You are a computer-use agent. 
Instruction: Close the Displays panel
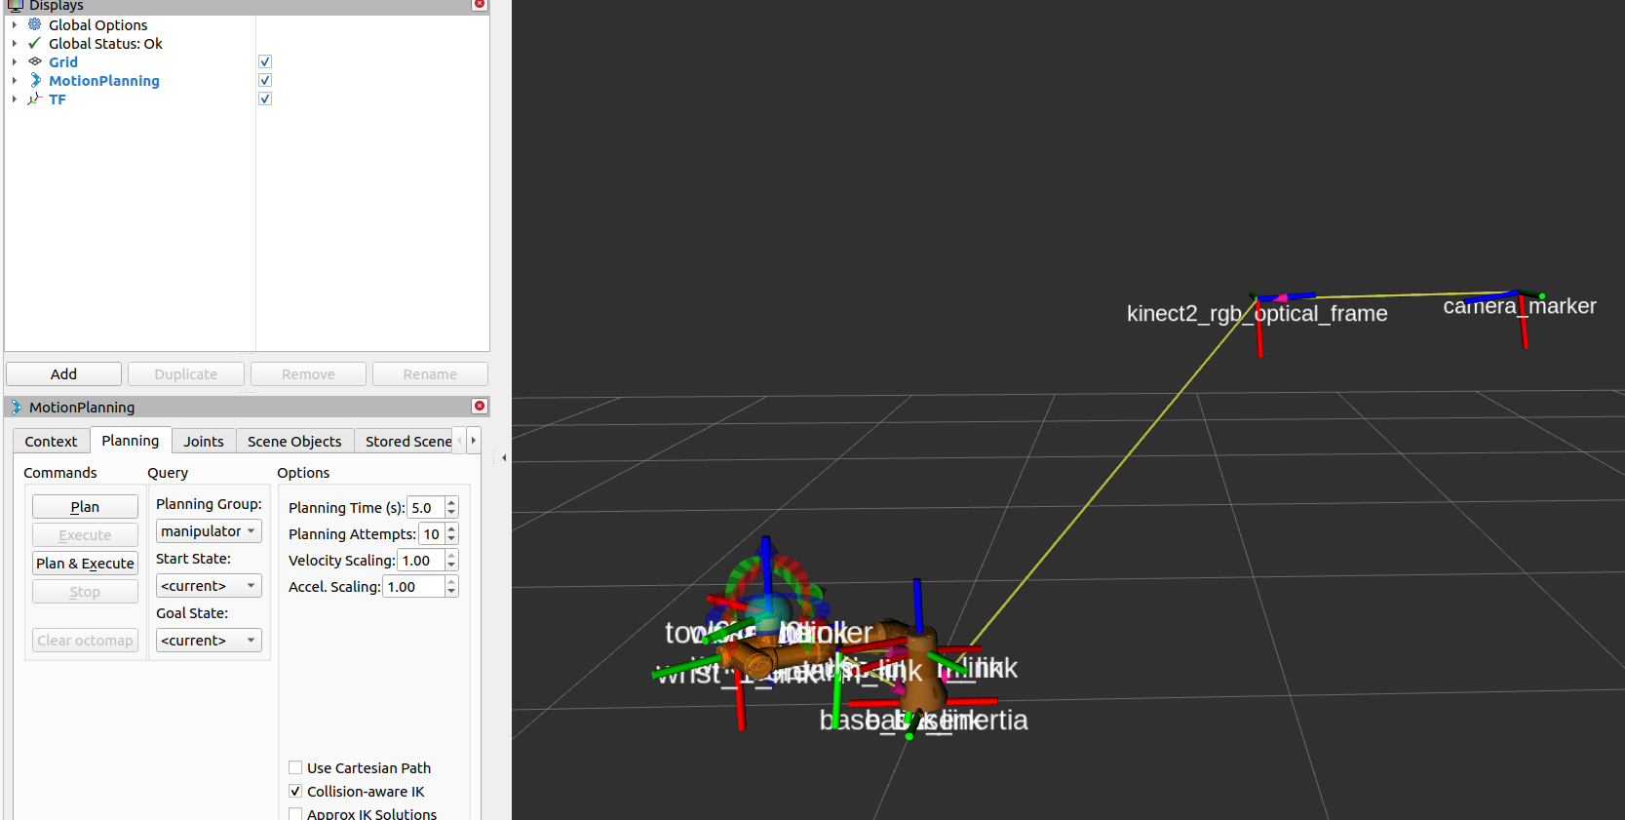tap(479, 4)
